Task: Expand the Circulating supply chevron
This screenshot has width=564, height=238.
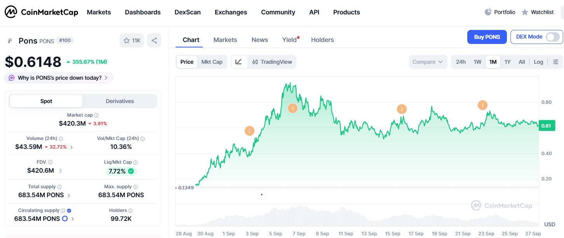Action: [73, 219]
